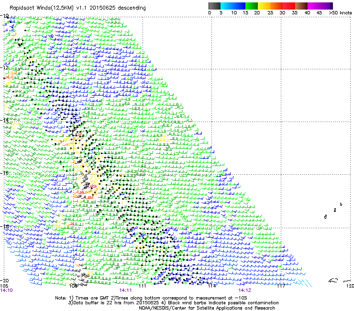Click the yellow 20-25 knots legend swatch
354x311 pixels.
click(x=264, y=6)
